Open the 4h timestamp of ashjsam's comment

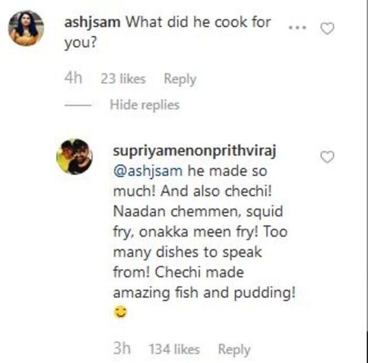tap(73, 78)
